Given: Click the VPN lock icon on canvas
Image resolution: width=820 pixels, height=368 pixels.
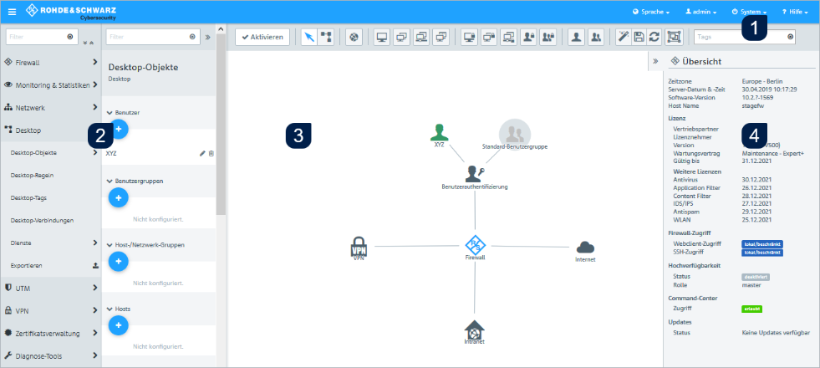Looking at the screenshot, I should tap(359, 247).
